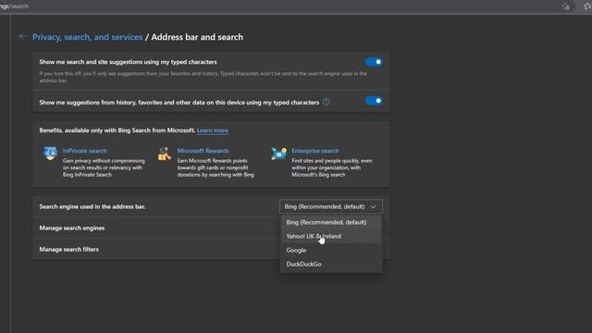
Task: Click the Microsoft Rewards icon
Action: click(x=165, y=154)
